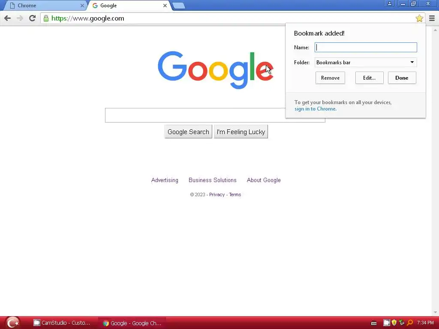Click the Google logo image
The width and height of the screenshot is (439, 329).
pos(215,70)
